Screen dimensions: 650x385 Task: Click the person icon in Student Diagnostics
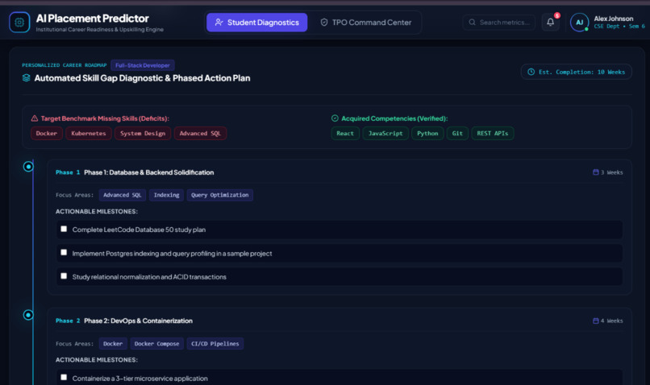point(219,23)
